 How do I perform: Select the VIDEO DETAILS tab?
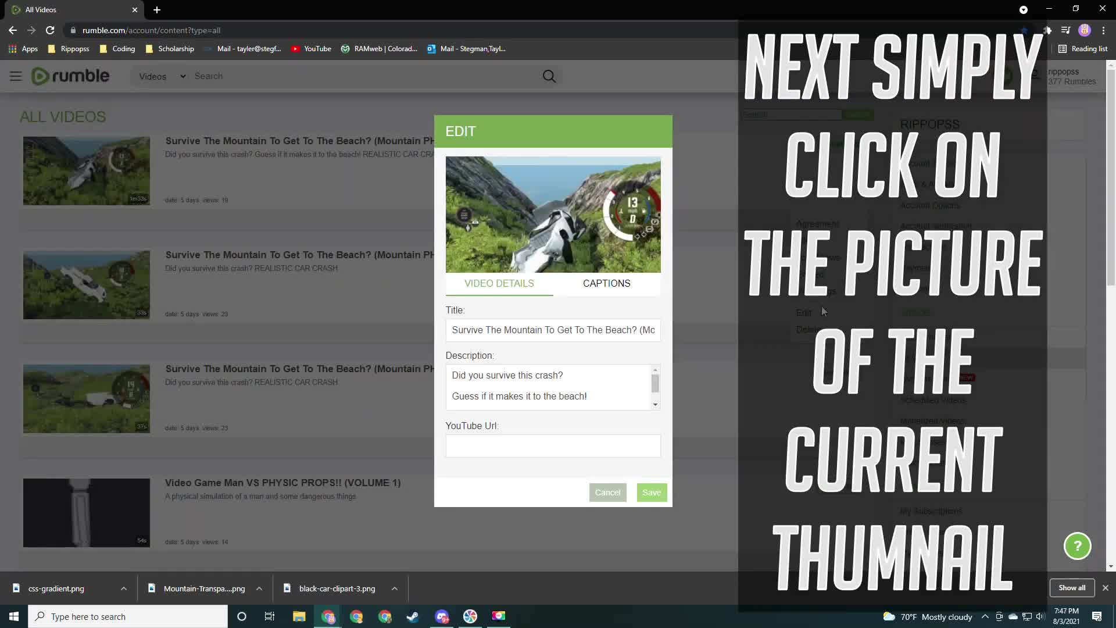coord(499,283)
